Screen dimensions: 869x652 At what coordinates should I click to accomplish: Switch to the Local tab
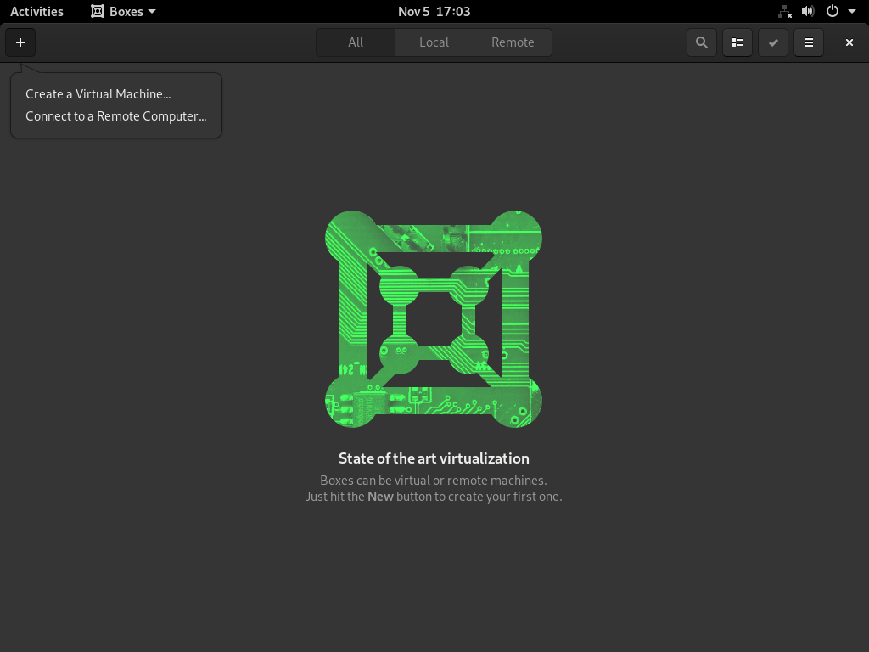(x=434, y=42)
